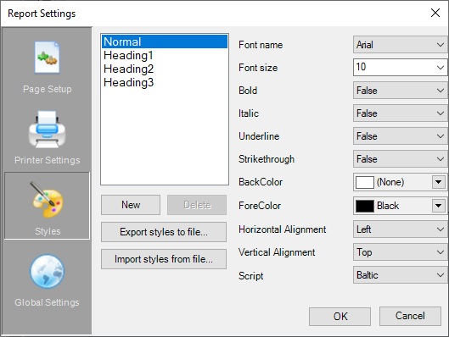This screenshot has width=449, height=337.
Task: Expand the BackColor picker arrow
Action: click(x=439, y=182)
